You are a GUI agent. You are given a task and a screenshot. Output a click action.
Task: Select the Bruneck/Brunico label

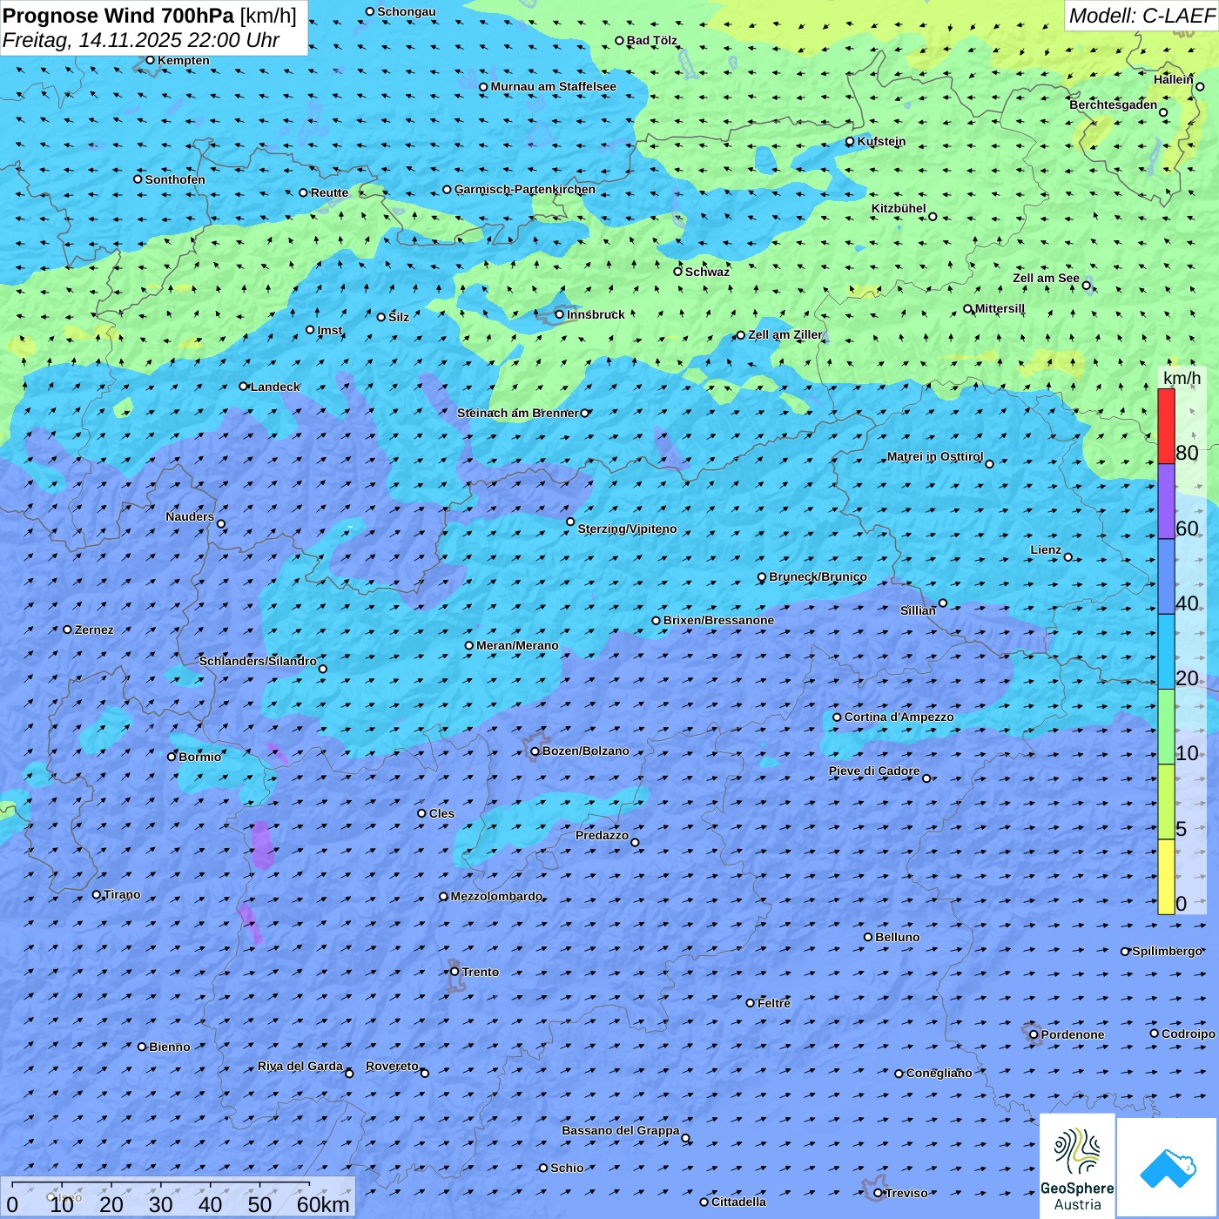[818, 576]
